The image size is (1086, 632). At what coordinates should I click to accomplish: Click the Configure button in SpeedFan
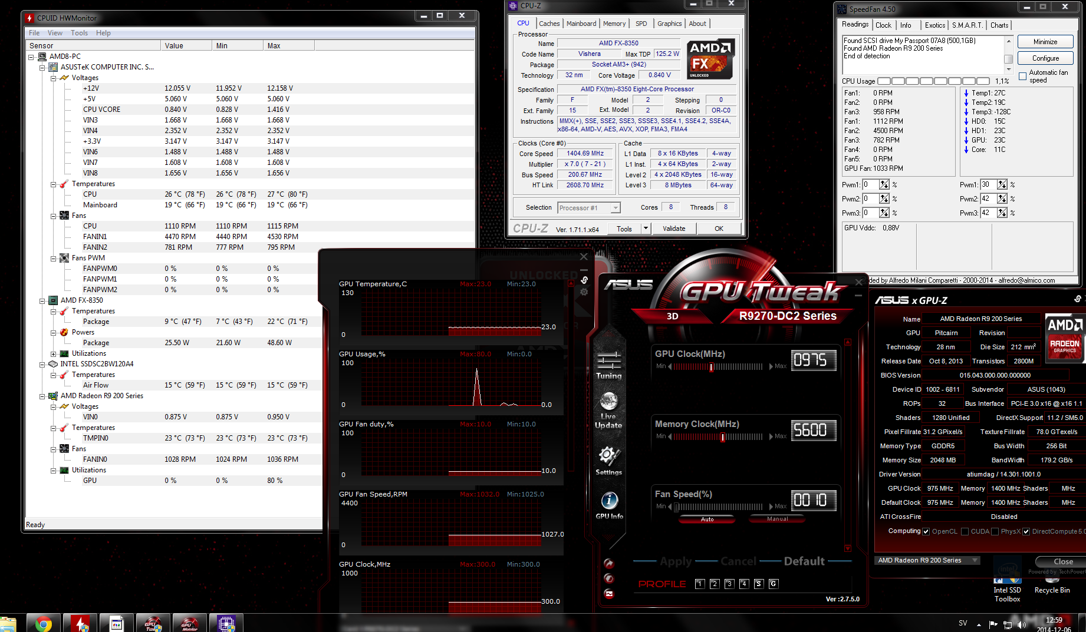1045,58
